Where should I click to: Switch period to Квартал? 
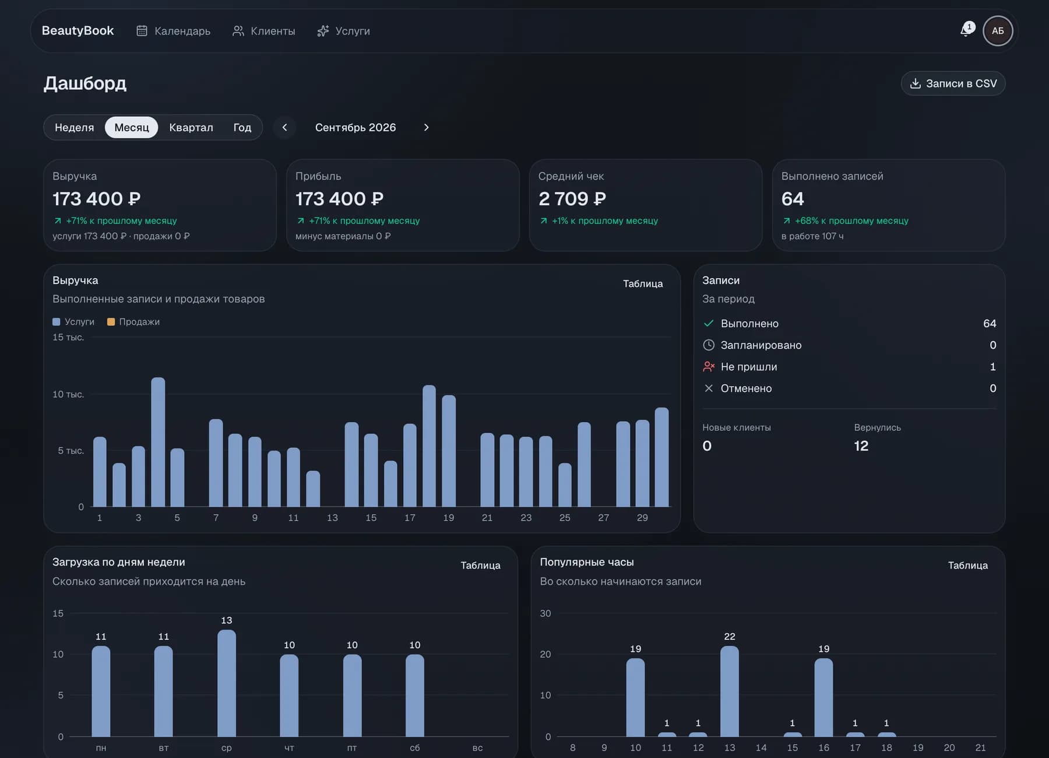coord(191,127)
